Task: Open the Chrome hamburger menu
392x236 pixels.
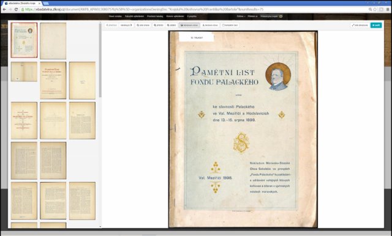Action: point(388,10)
